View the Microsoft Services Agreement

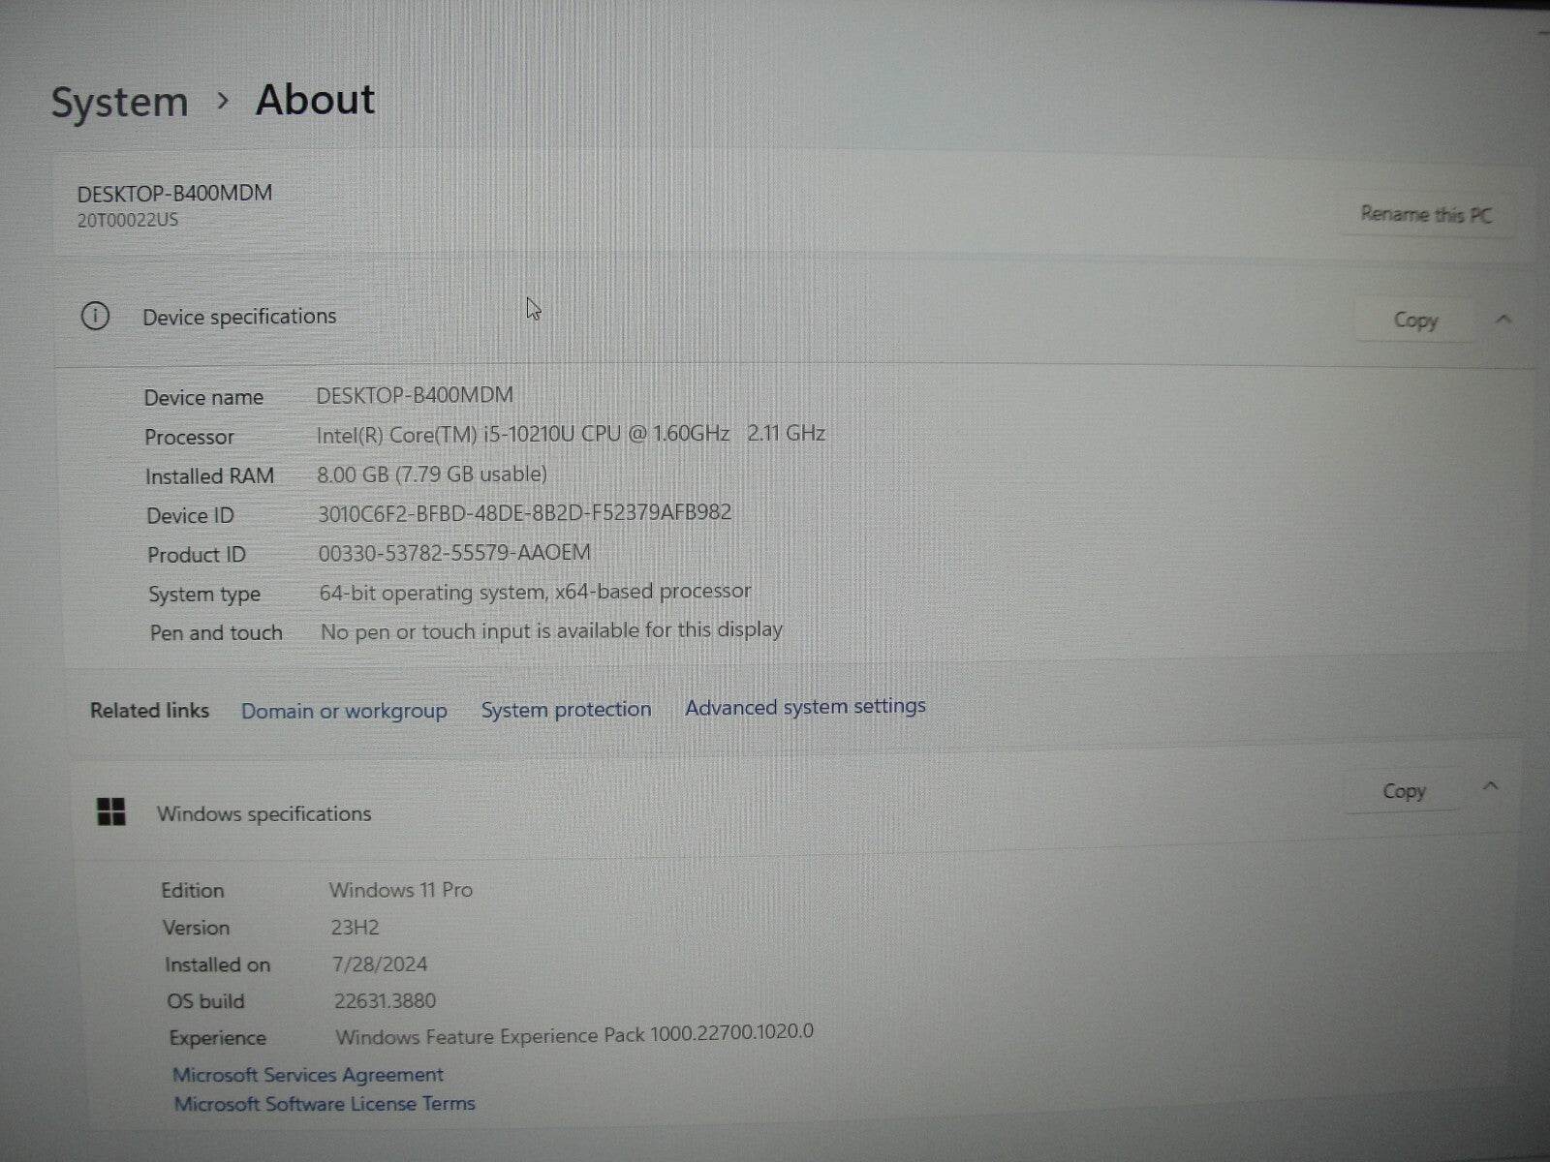coord(308,1074)
